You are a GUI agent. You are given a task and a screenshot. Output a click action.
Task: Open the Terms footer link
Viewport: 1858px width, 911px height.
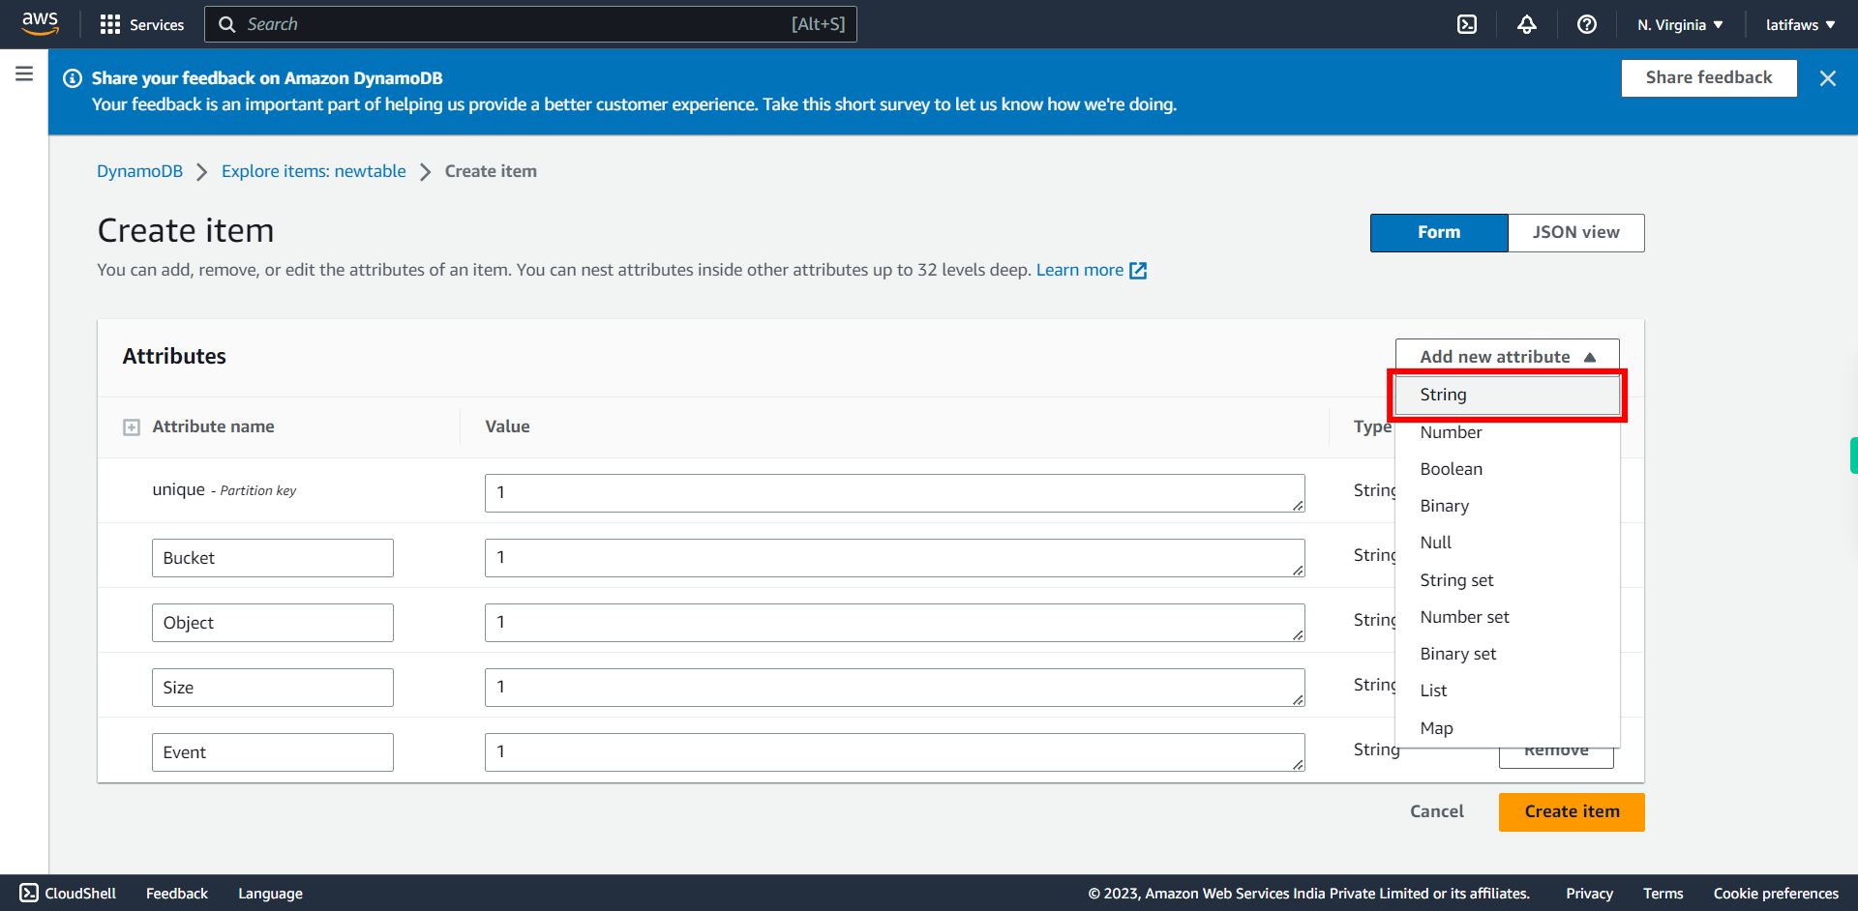[x=1663, y=894]
